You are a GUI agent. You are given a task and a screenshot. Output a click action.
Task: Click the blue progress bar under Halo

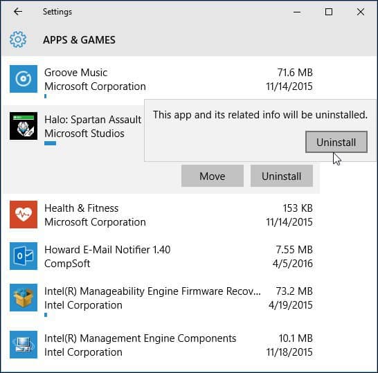(x=50, y=143)
